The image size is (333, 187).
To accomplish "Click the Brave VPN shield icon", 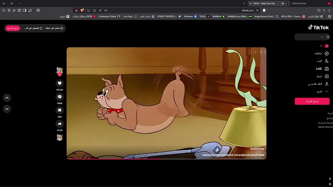I will click(x=9, y=10).
